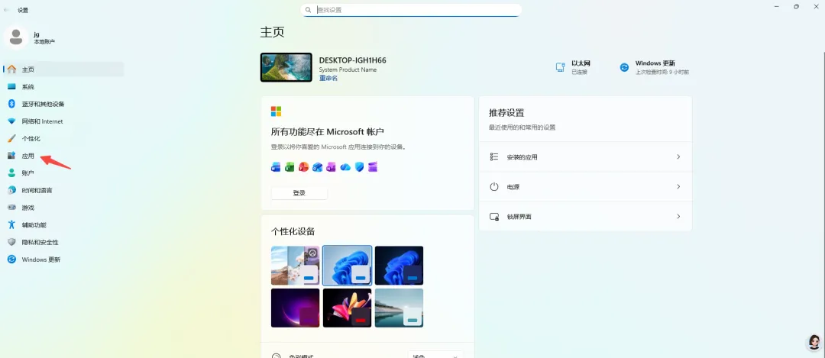The height and width of the screenshot is (358, 825).
Task: Open the jg 本地账户 profile avatar
Action: (16, 37)
